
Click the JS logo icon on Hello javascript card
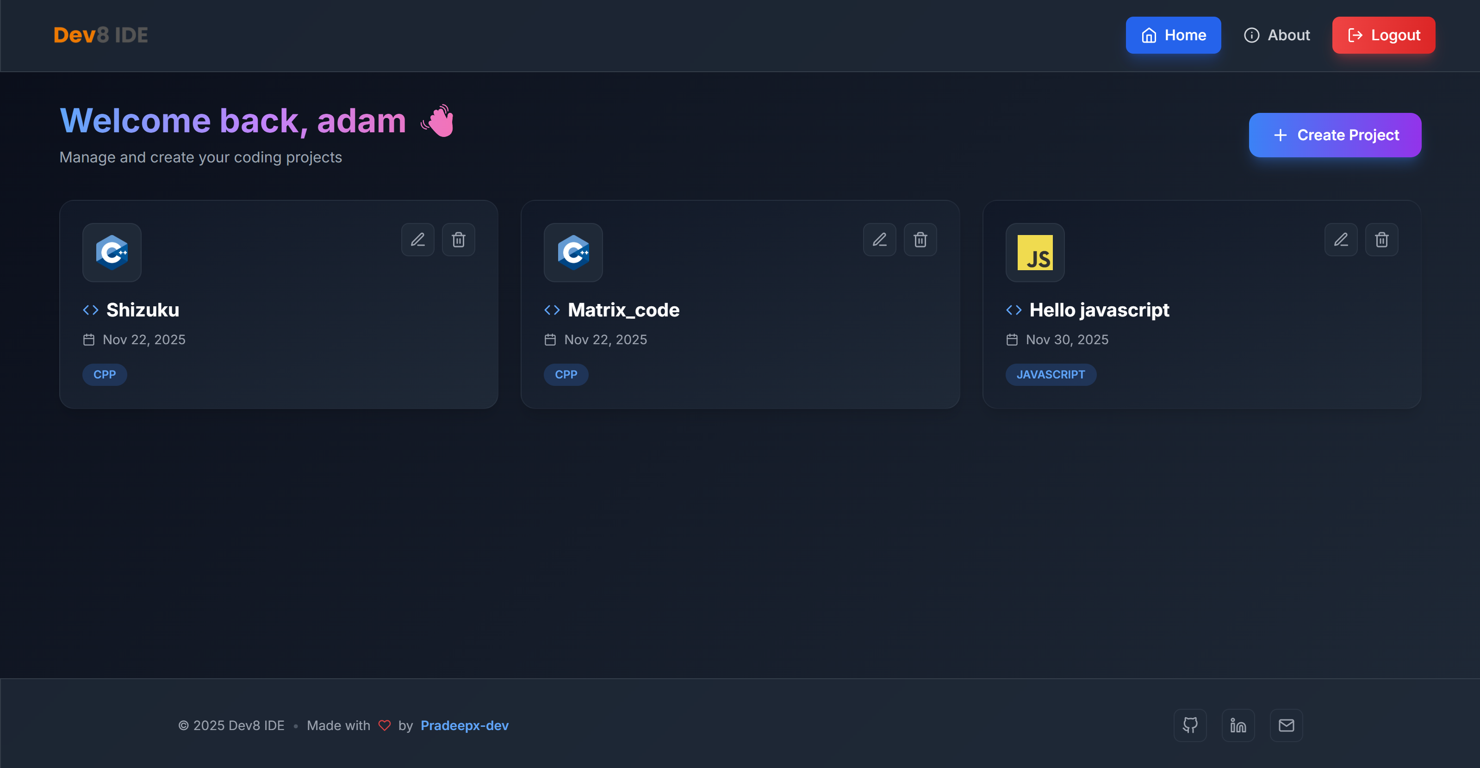click(x=1035, y=253)
